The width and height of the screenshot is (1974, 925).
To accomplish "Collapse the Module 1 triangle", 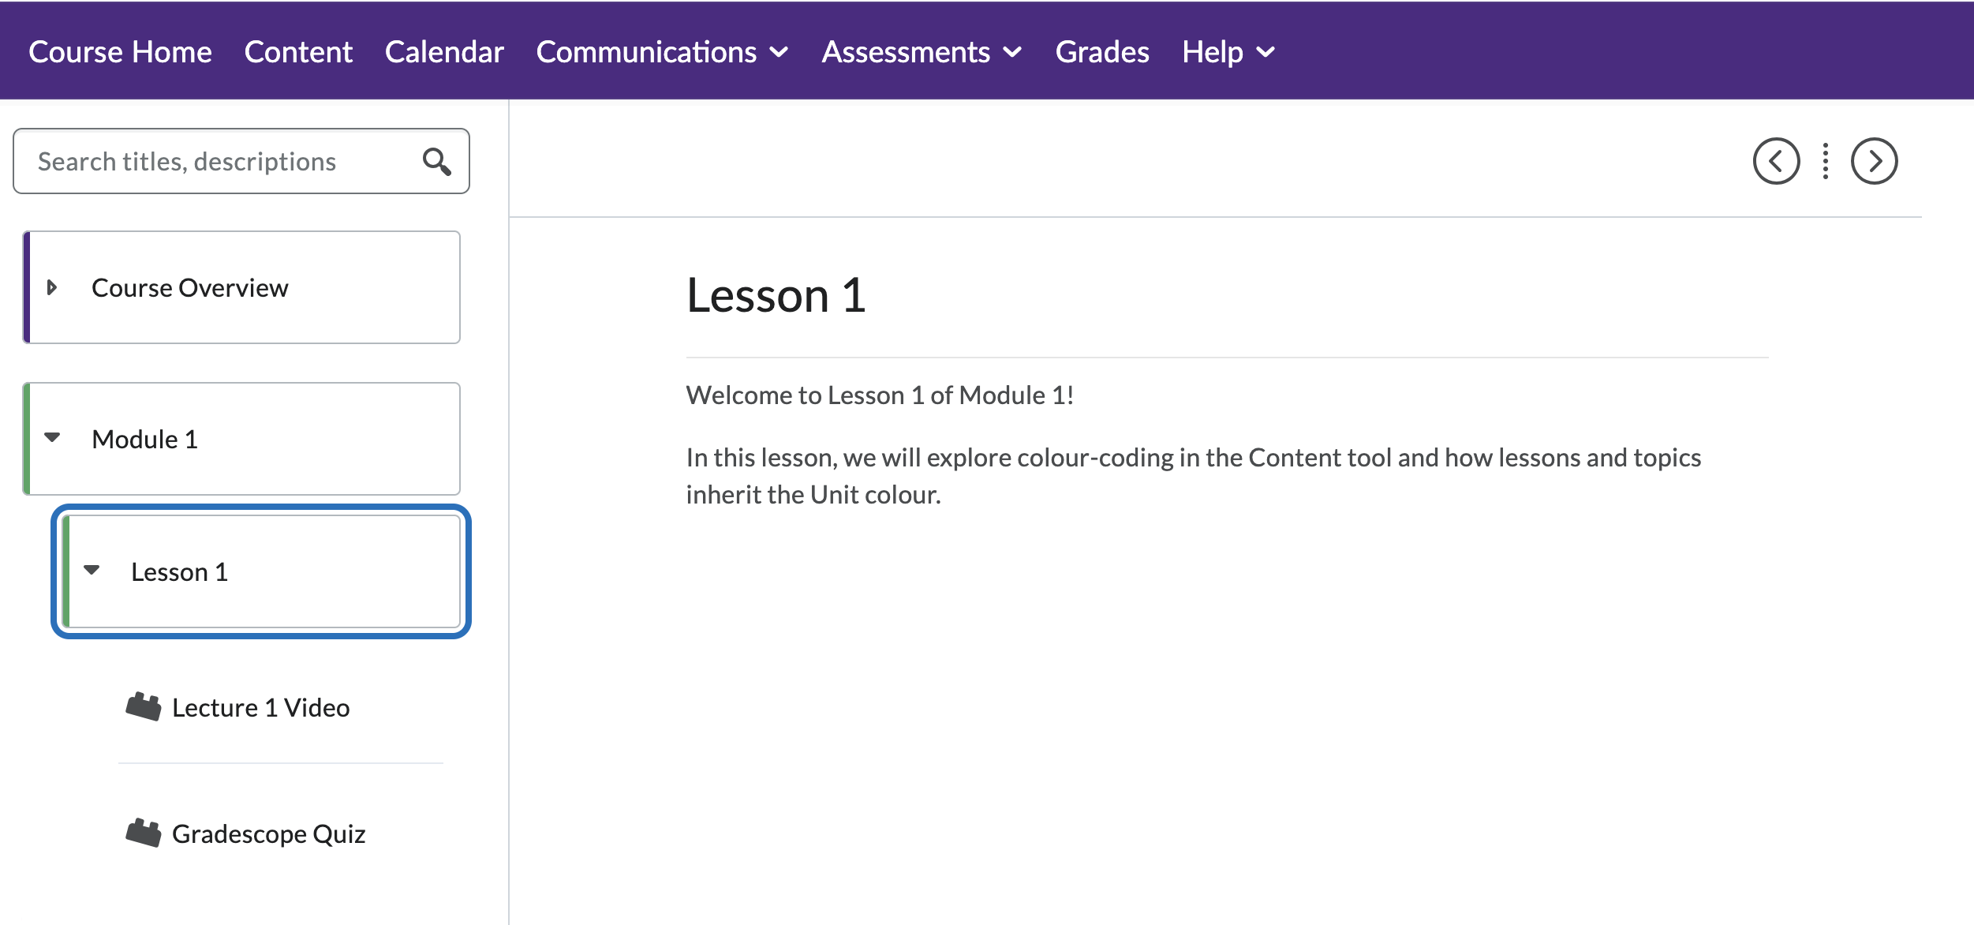I will click(52, 437).
